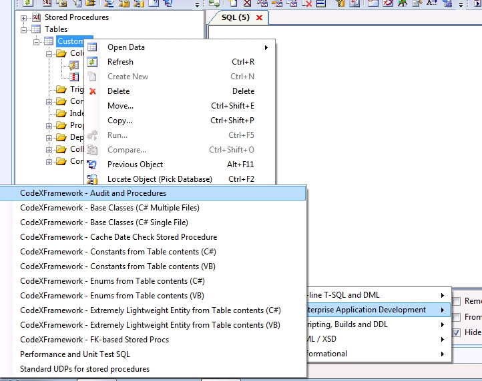Click the Custom table icon in tree
The image size is (482, 381).
pos(49,41)
